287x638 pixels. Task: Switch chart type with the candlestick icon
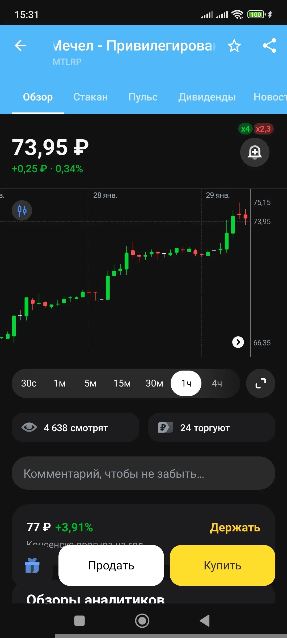point(22,210)
